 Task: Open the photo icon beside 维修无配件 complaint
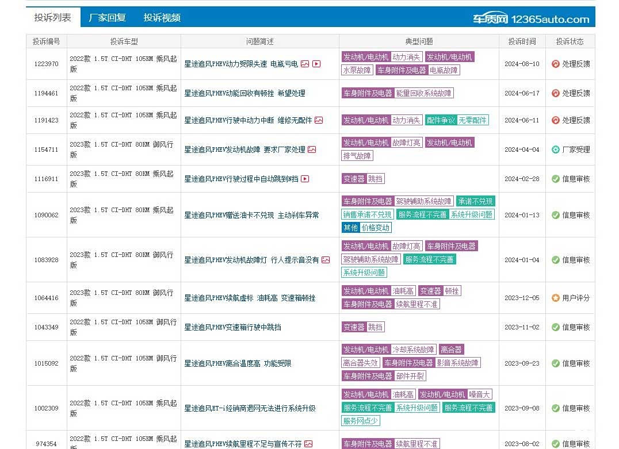[x=319, y=120]
